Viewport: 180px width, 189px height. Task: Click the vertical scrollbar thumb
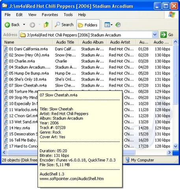(175, 75)
